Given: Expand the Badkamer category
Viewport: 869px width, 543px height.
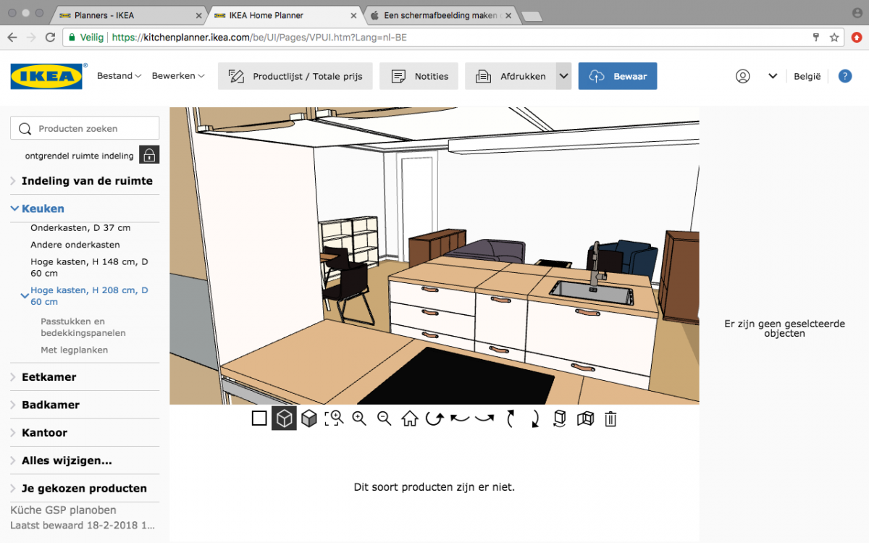Looking at the screenshot, I should (50, 405).
